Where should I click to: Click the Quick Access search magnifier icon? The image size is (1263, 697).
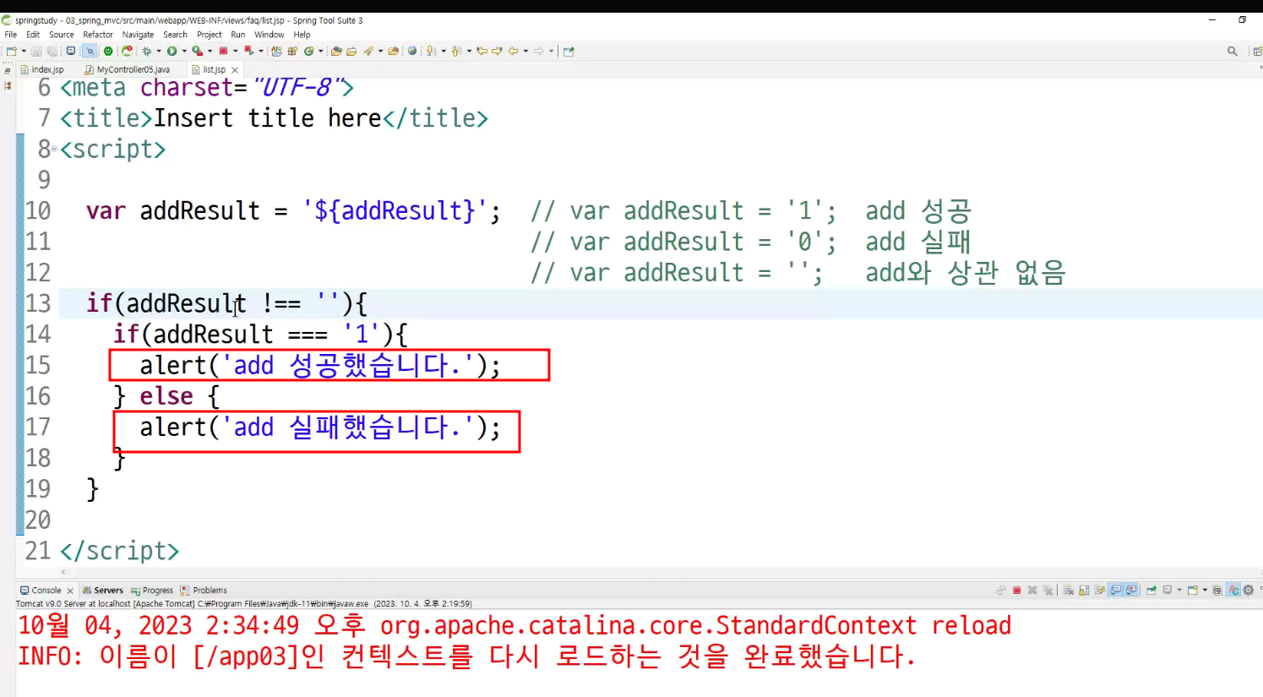point(1233,51)
